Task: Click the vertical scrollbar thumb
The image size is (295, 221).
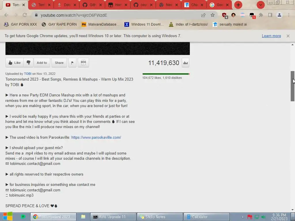Action: (292, 86)
